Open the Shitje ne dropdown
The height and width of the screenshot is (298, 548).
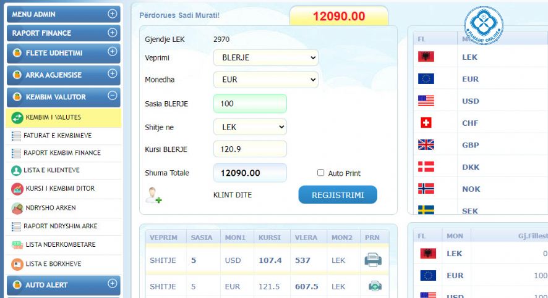pos(250,127)
